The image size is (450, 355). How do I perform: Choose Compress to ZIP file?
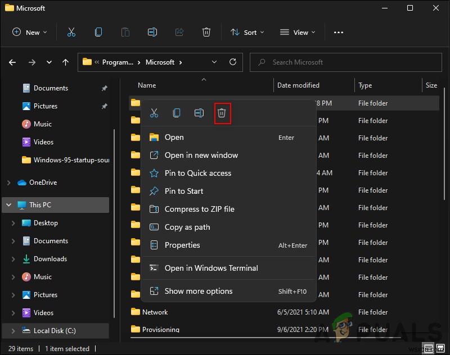[199, 209]
